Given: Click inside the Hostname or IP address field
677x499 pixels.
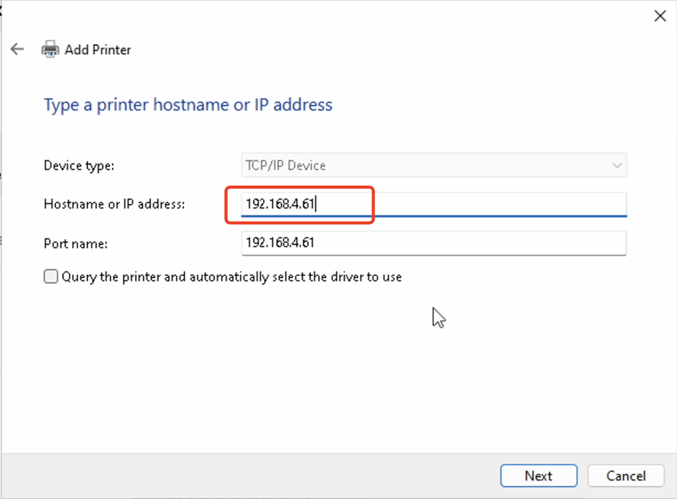Looking at the screenshot, I should pos(433,204).
